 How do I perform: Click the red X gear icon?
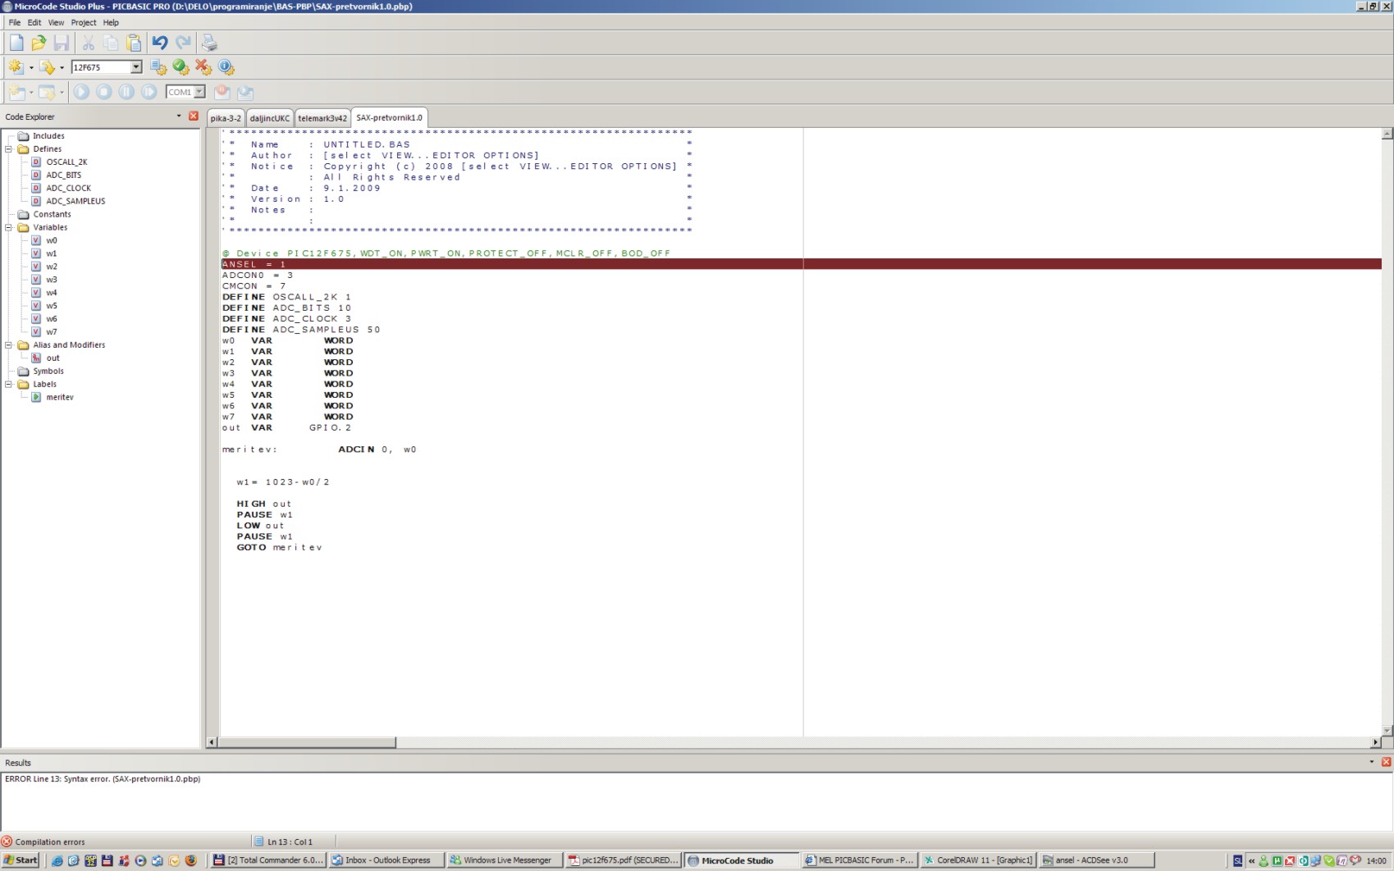click(x=203, y=67)
